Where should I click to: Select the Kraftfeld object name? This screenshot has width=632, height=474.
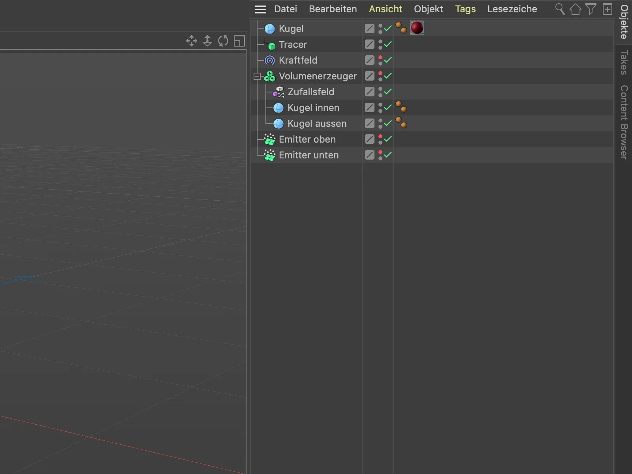coord(298,60)
